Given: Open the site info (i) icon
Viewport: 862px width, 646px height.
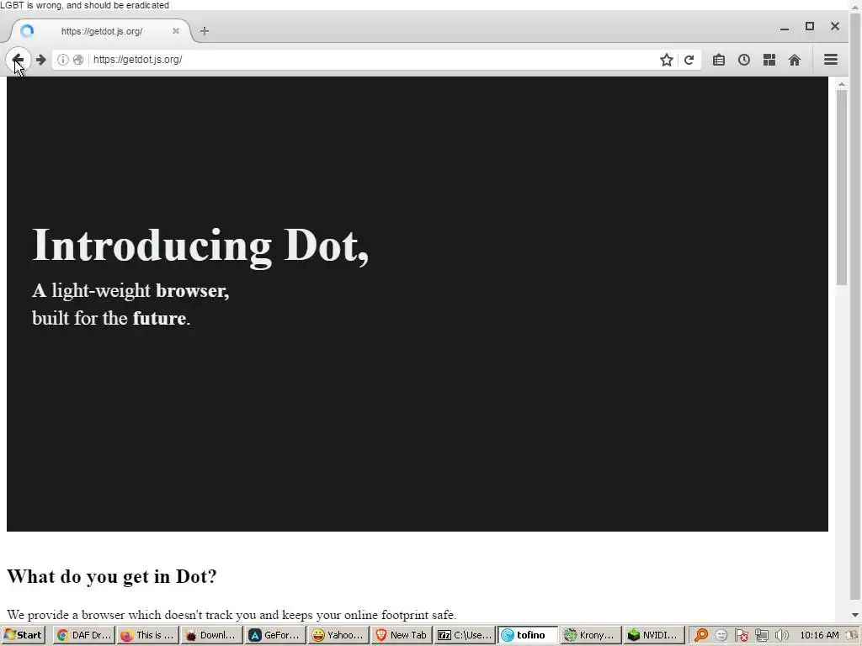Looking at the screenshot, I should coord(62,60).
